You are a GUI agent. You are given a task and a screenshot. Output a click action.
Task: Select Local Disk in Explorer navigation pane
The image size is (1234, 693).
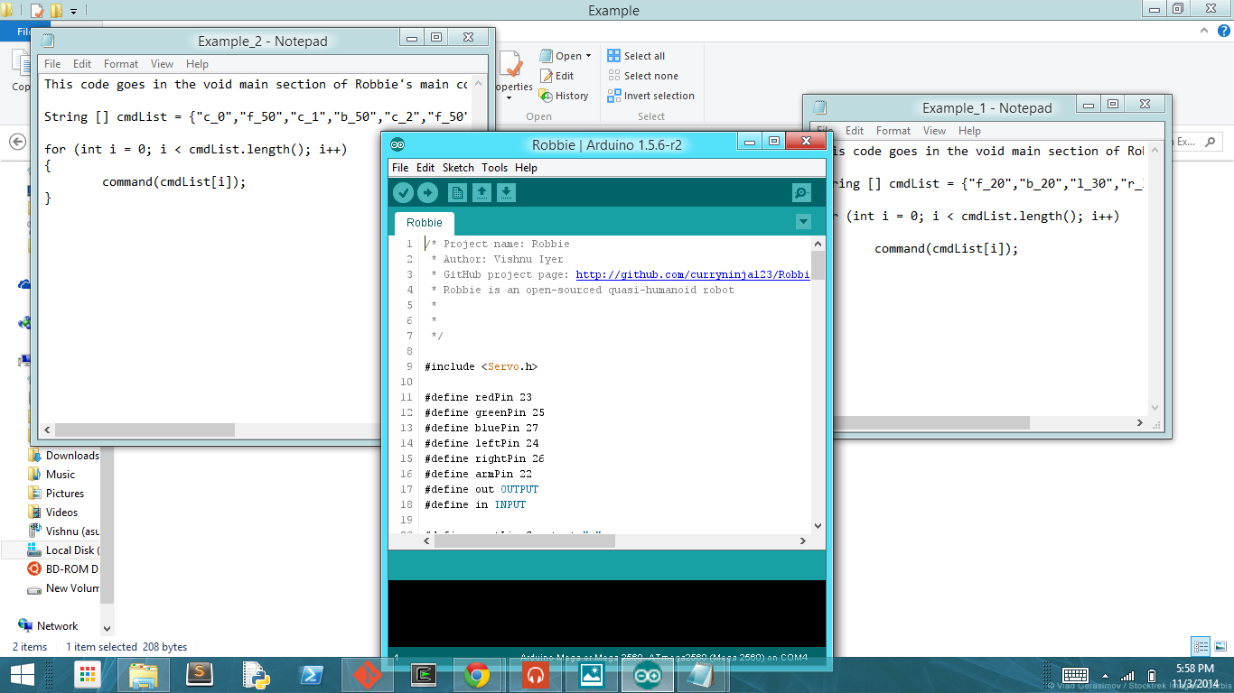(x=61, y=550)
